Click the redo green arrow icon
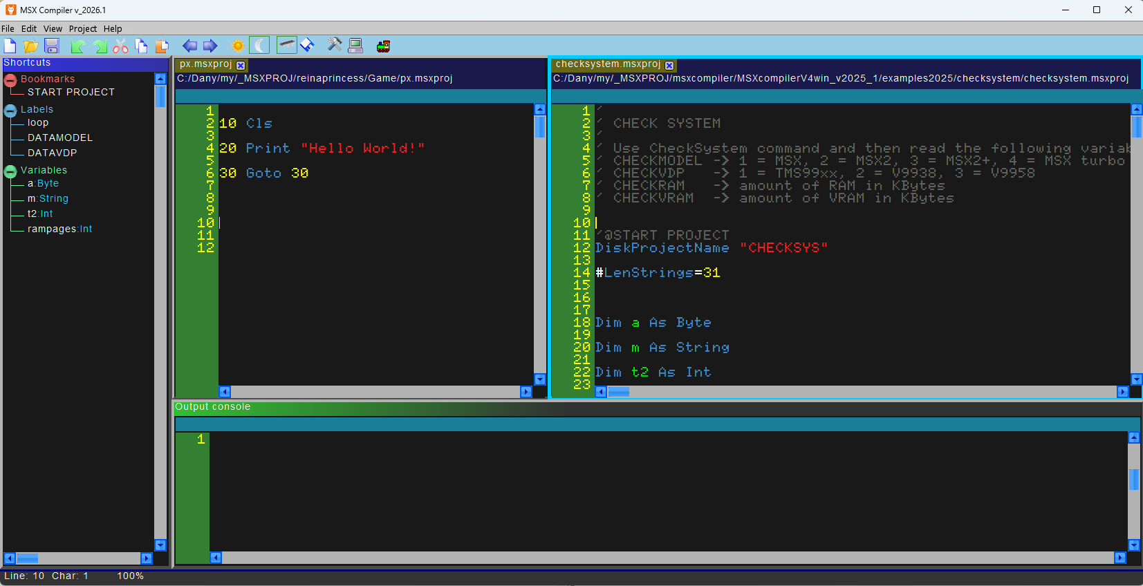 (x=100, y=46)
